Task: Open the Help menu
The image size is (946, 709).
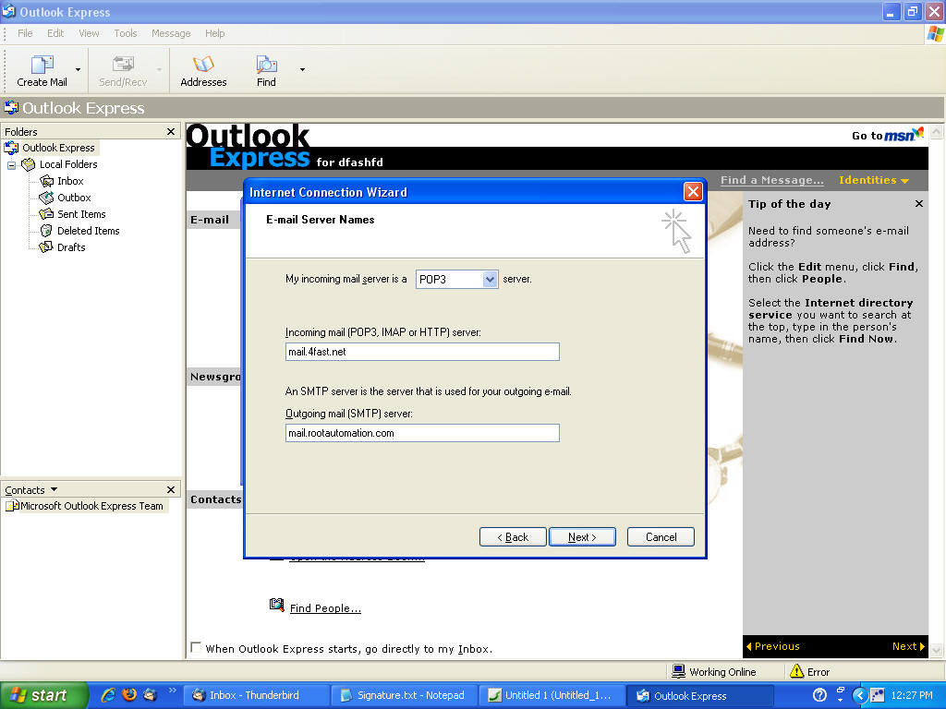Action: pyautogui.click(x=214, y=33)
